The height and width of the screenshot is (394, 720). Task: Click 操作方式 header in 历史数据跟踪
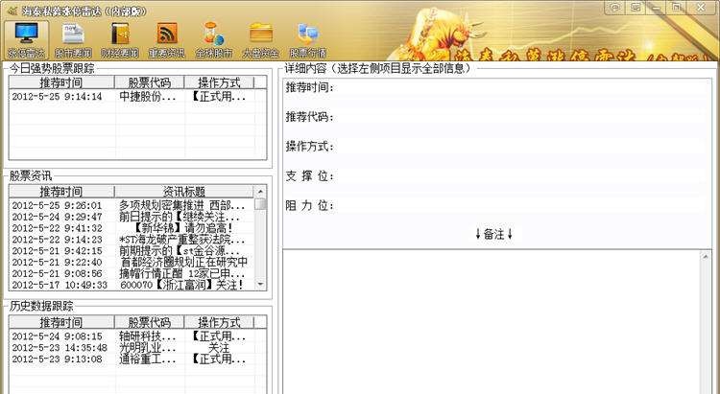click(x=219, y=322)
